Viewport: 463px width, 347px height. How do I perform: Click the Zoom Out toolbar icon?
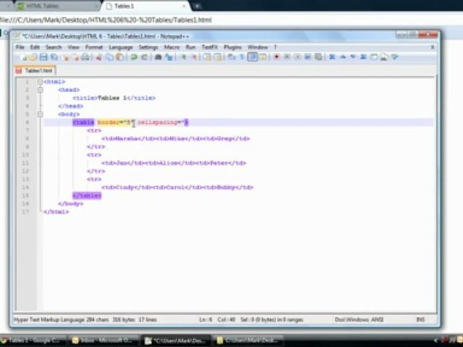coord(194,57)
